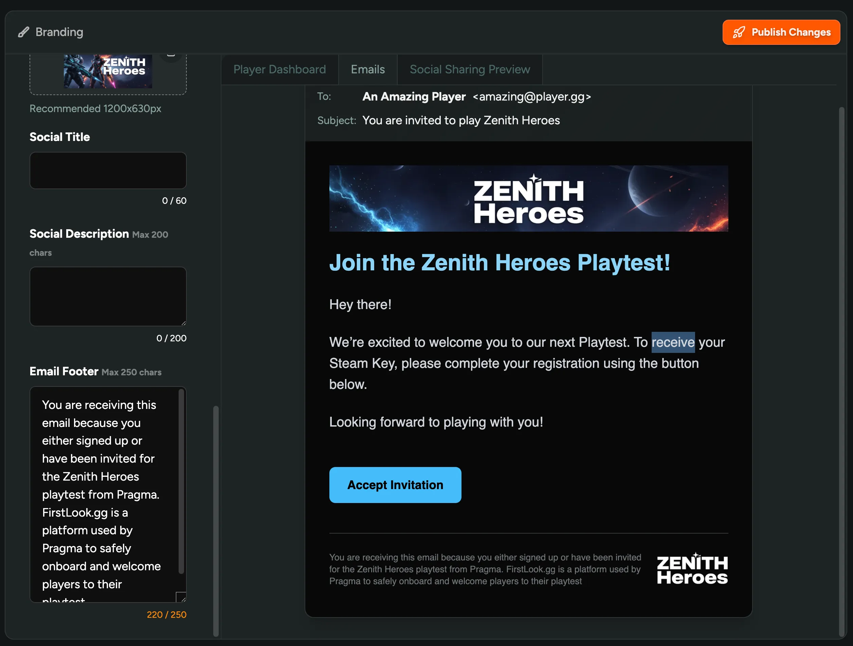This screenshot has height=646, width=853.
Task: Click the highlighted word receive in the email body
Action: (673, 342)
